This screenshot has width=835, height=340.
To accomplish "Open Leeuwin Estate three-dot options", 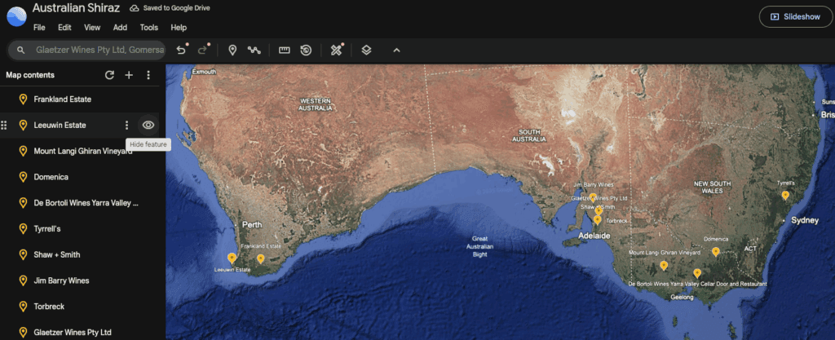I will point(126,125).
